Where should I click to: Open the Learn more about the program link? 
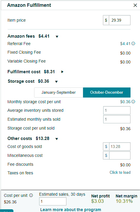point(71,210)
